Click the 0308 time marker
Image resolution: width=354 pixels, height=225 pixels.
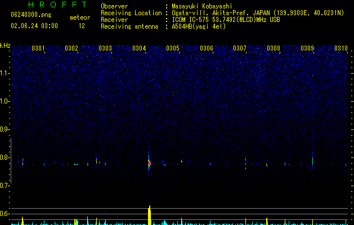coord(274,48)
